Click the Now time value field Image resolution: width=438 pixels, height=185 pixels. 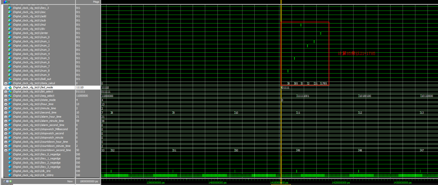point(87,181)
